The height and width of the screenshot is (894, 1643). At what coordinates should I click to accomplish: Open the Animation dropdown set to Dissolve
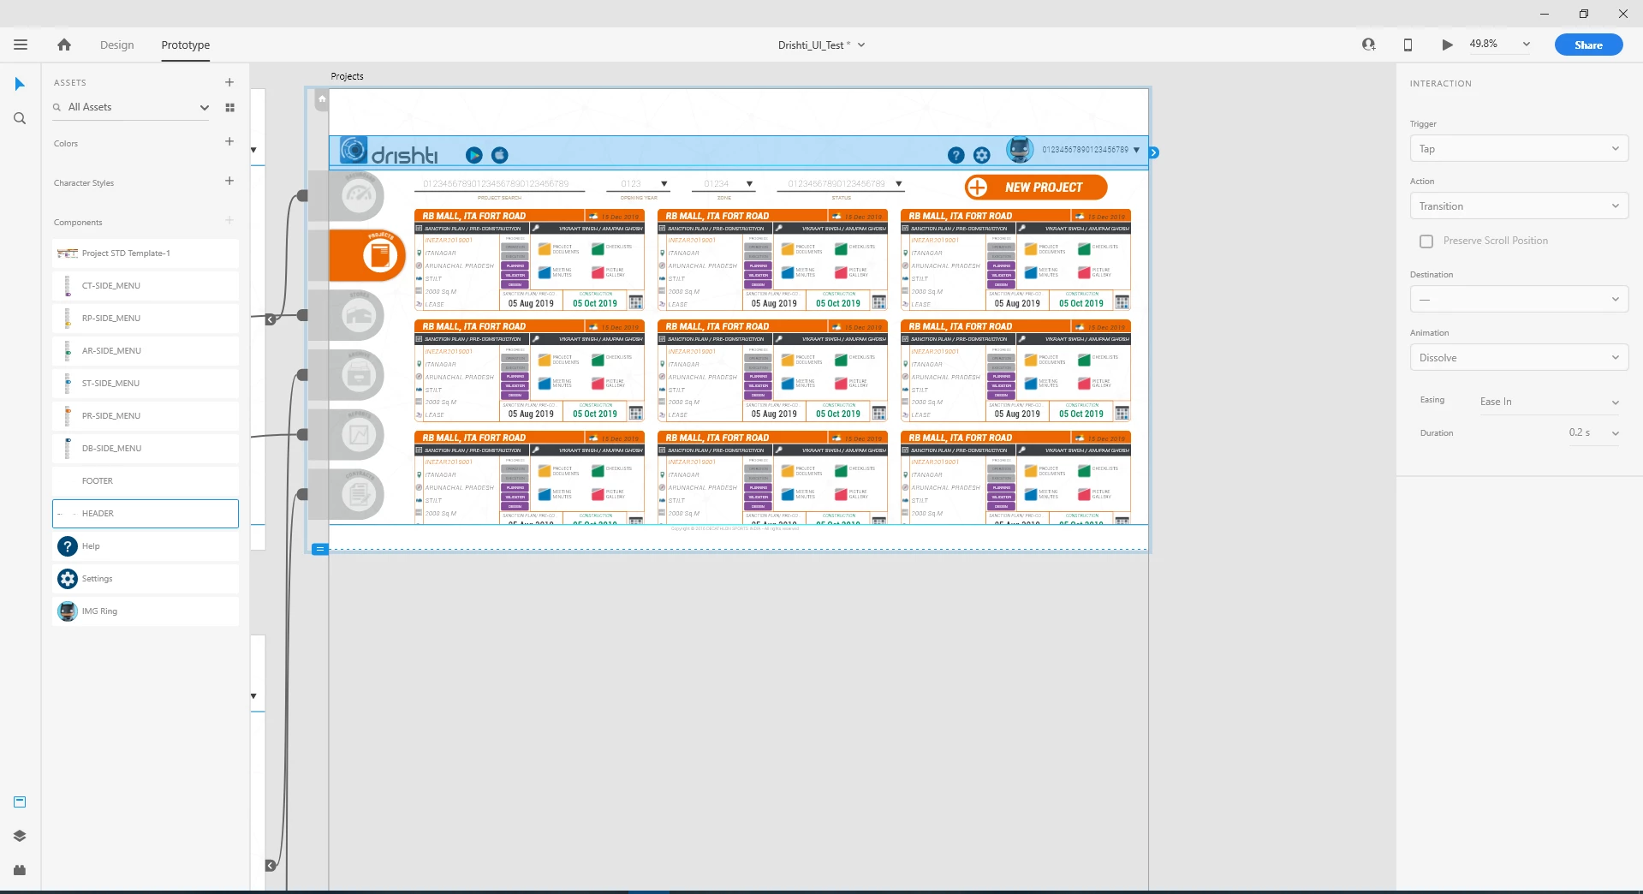(x=1519, y=358)
